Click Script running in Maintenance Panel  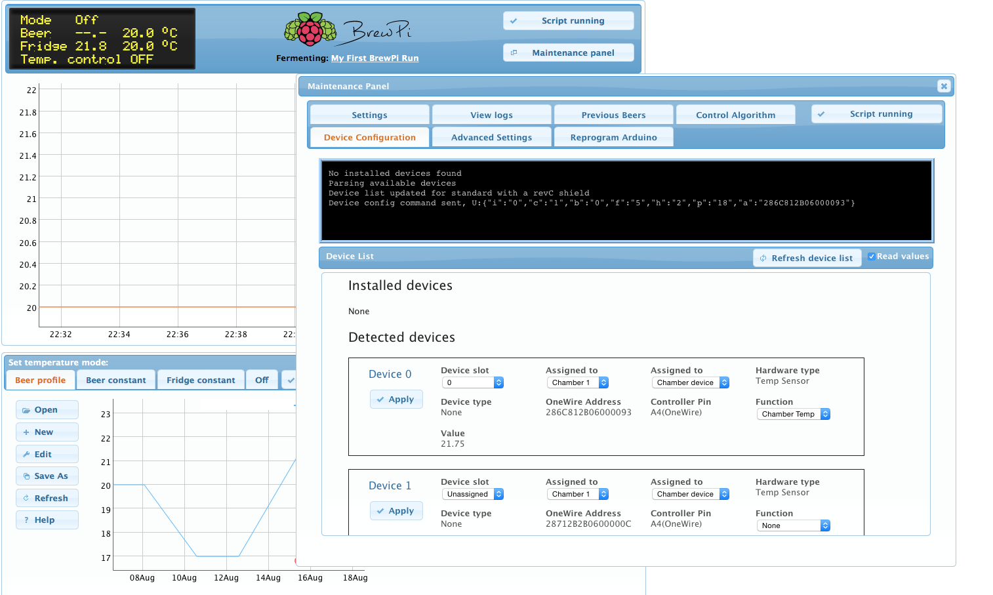pyautogui.click(x=876, y=113)
